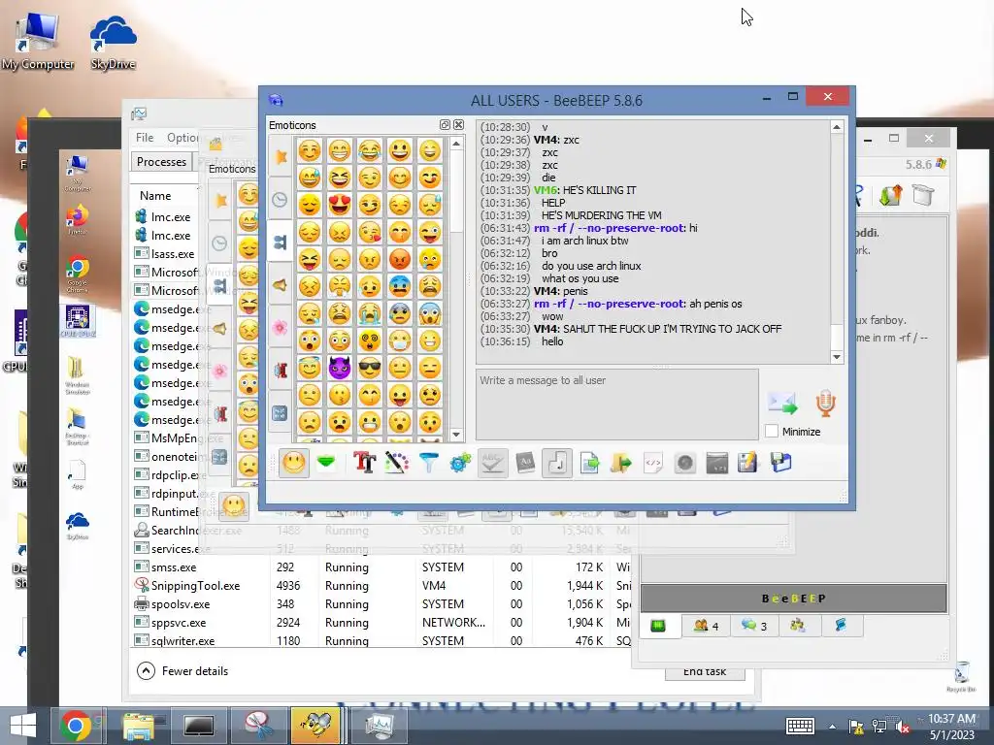Toggle the HTML code tag icon

653,463
